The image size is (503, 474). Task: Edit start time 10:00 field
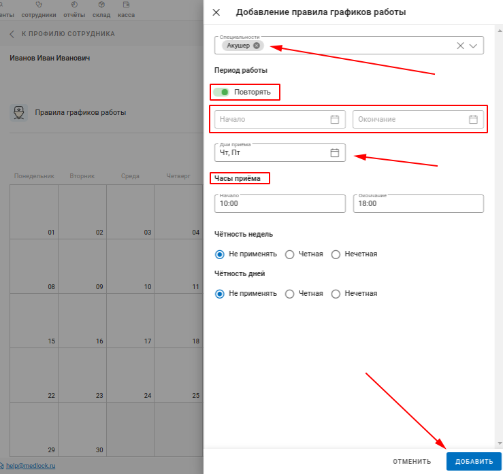click(280, 203)
